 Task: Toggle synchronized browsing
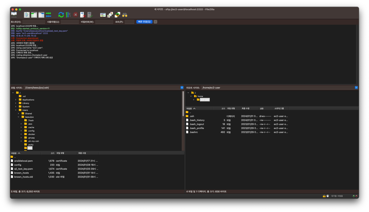pyautogui.click(x=117, y=15)
